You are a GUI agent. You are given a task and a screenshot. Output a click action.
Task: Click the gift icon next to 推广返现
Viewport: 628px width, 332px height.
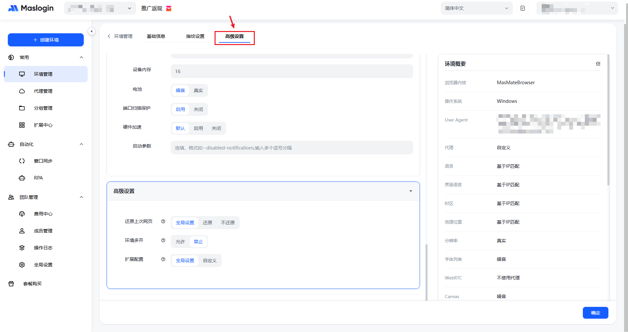(169, 8)
